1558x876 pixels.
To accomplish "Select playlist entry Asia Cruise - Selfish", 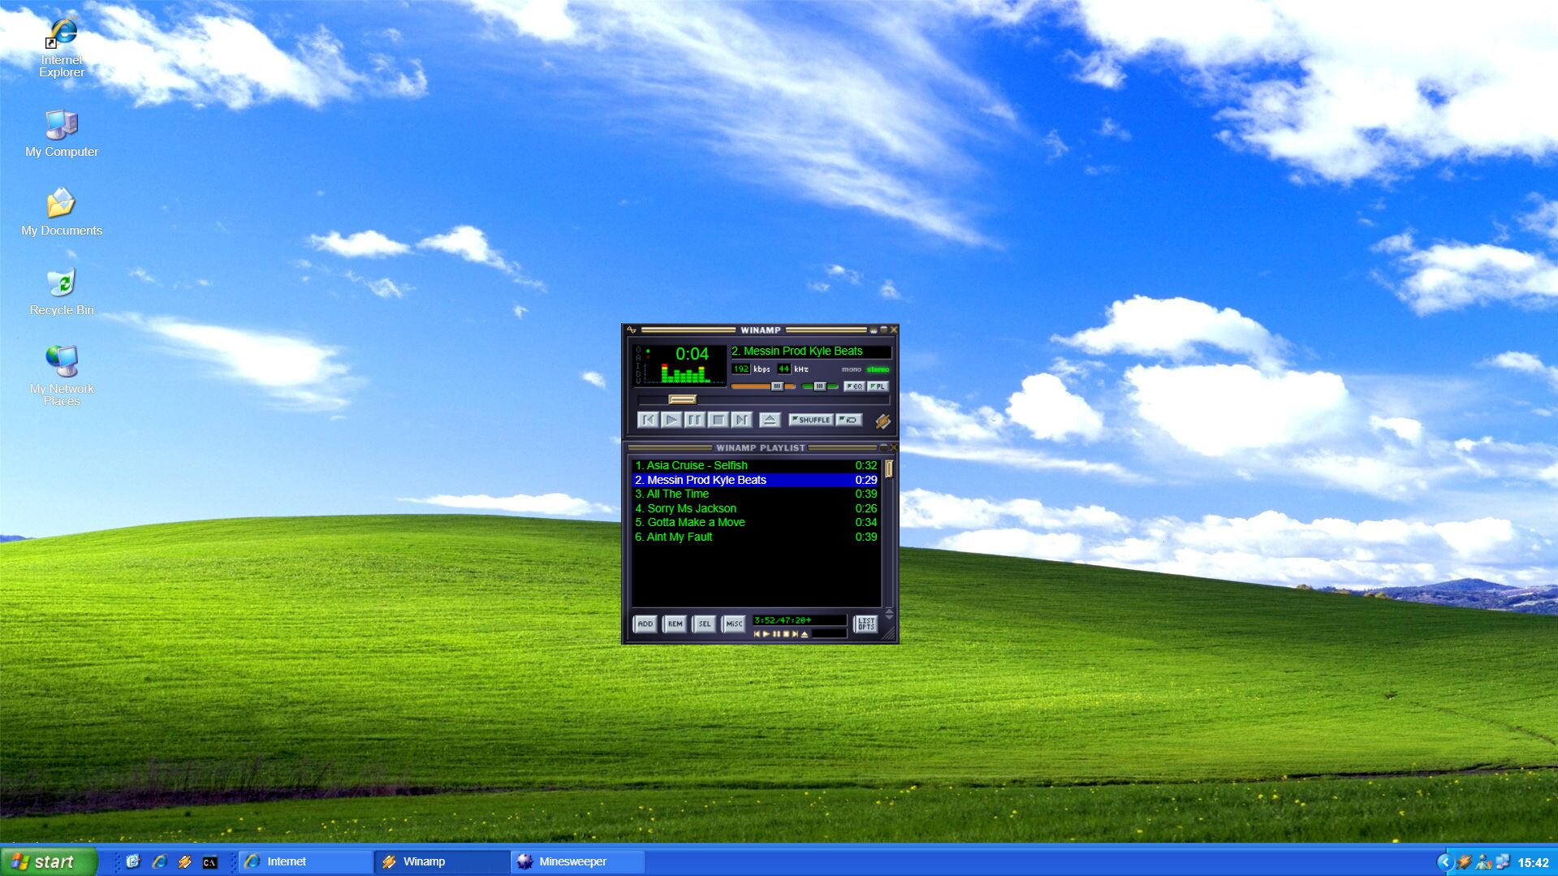I will (755, 466).
